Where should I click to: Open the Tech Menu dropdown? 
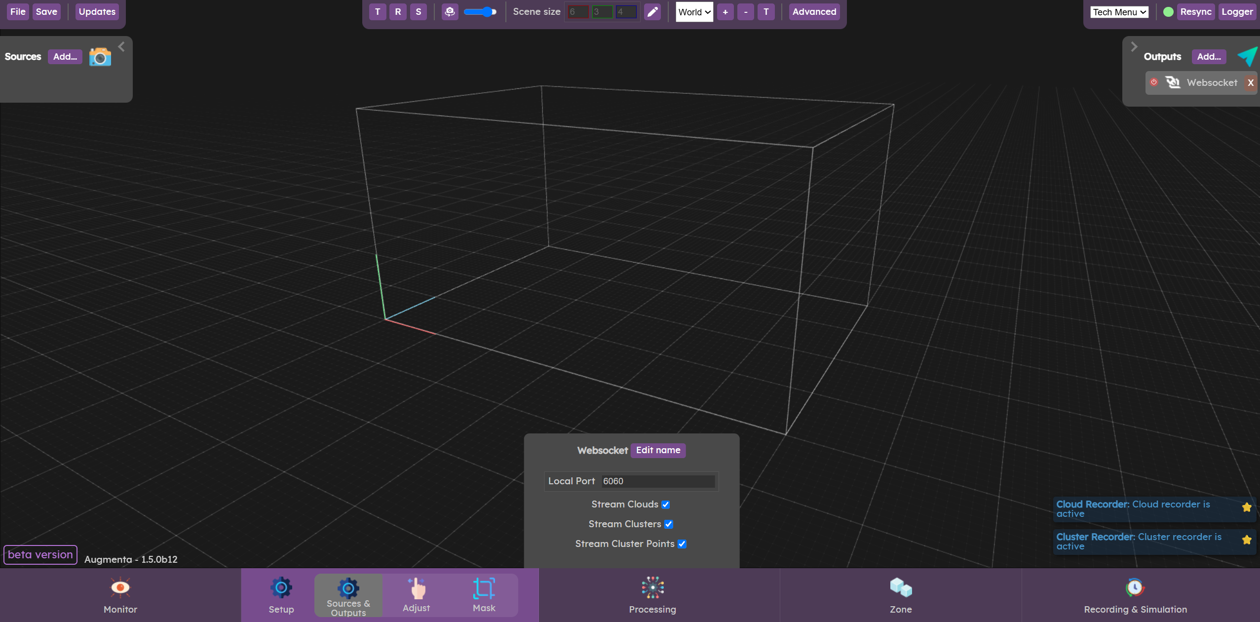coord(1118,11)
